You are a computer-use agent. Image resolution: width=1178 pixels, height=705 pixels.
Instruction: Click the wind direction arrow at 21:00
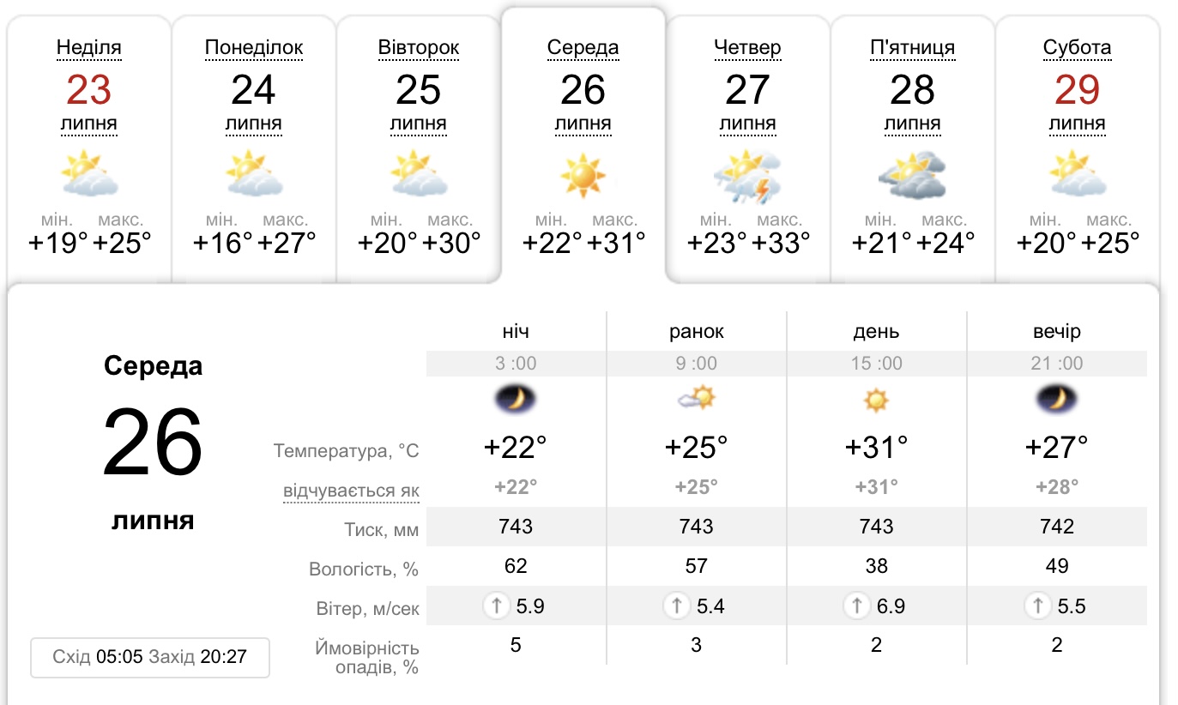pyautogui.click(x=1037, y=607)
